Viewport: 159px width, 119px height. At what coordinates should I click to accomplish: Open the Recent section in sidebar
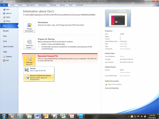pos(6,31)
